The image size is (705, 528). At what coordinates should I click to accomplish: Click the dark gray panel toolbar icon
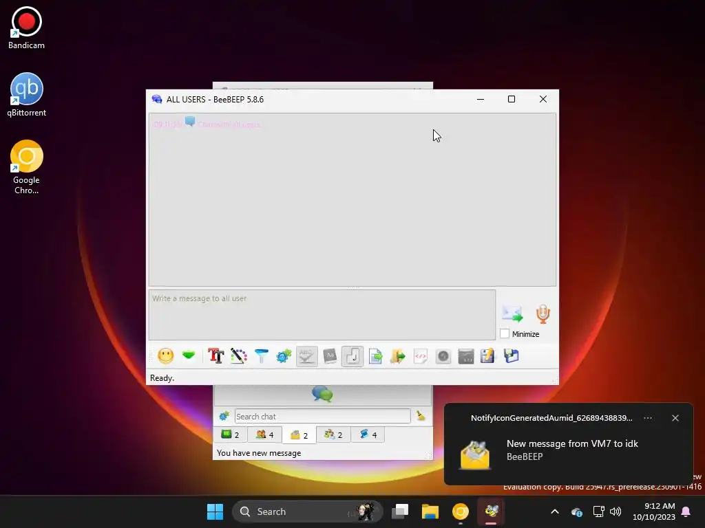(466, 356)
